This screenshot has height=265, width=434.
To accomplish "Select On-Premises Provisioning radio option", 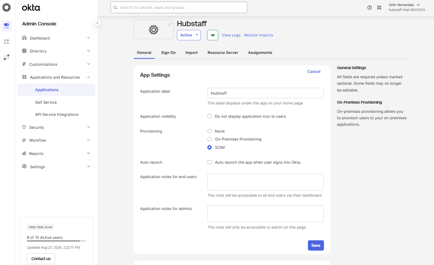I will [x=209, y=139].
